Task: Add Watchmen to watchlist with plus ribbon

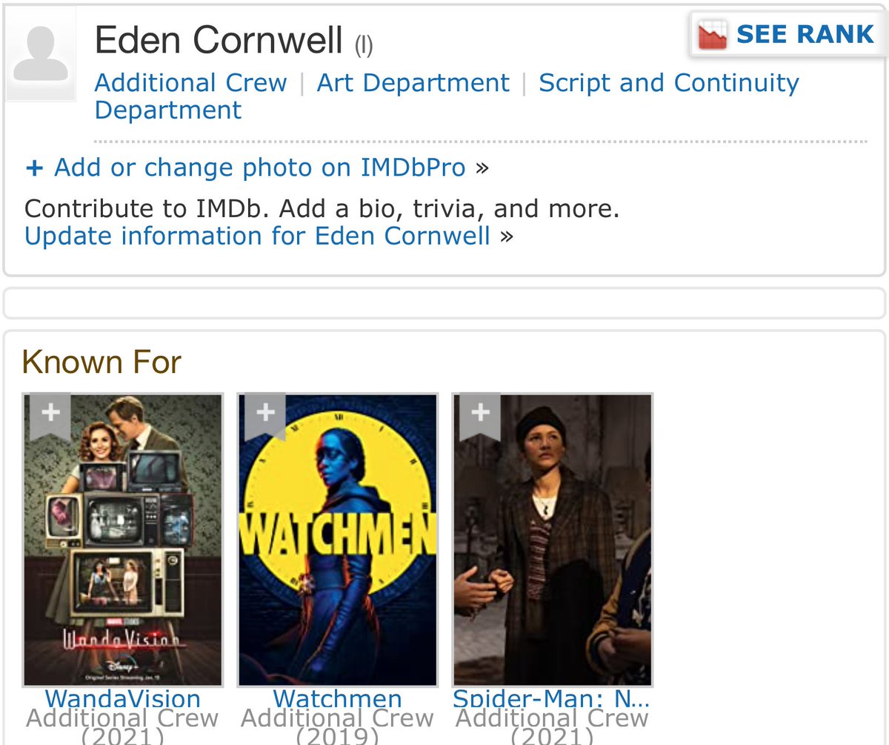Action: tap(265, 416)
